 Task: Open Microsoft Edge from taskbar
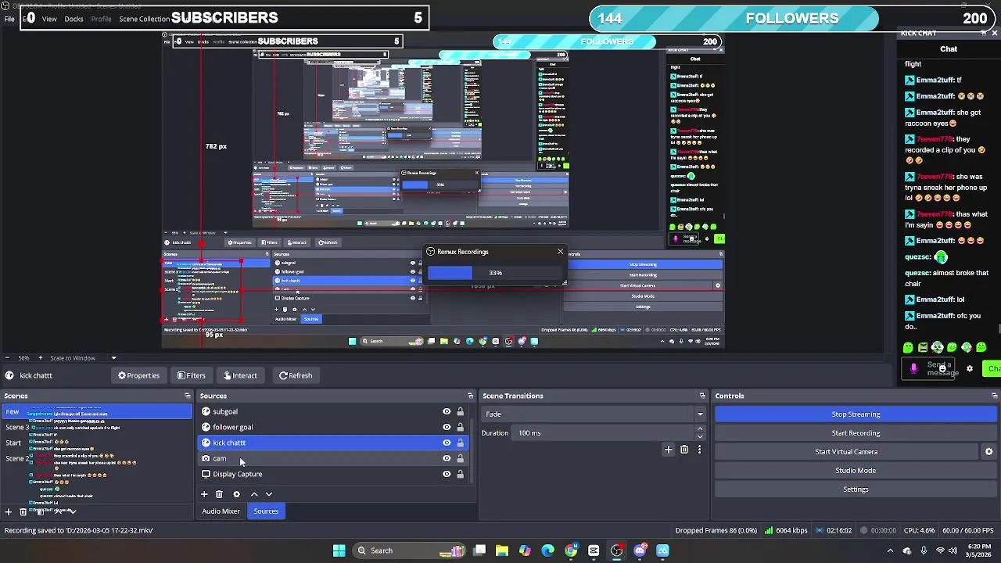point(547,550)
